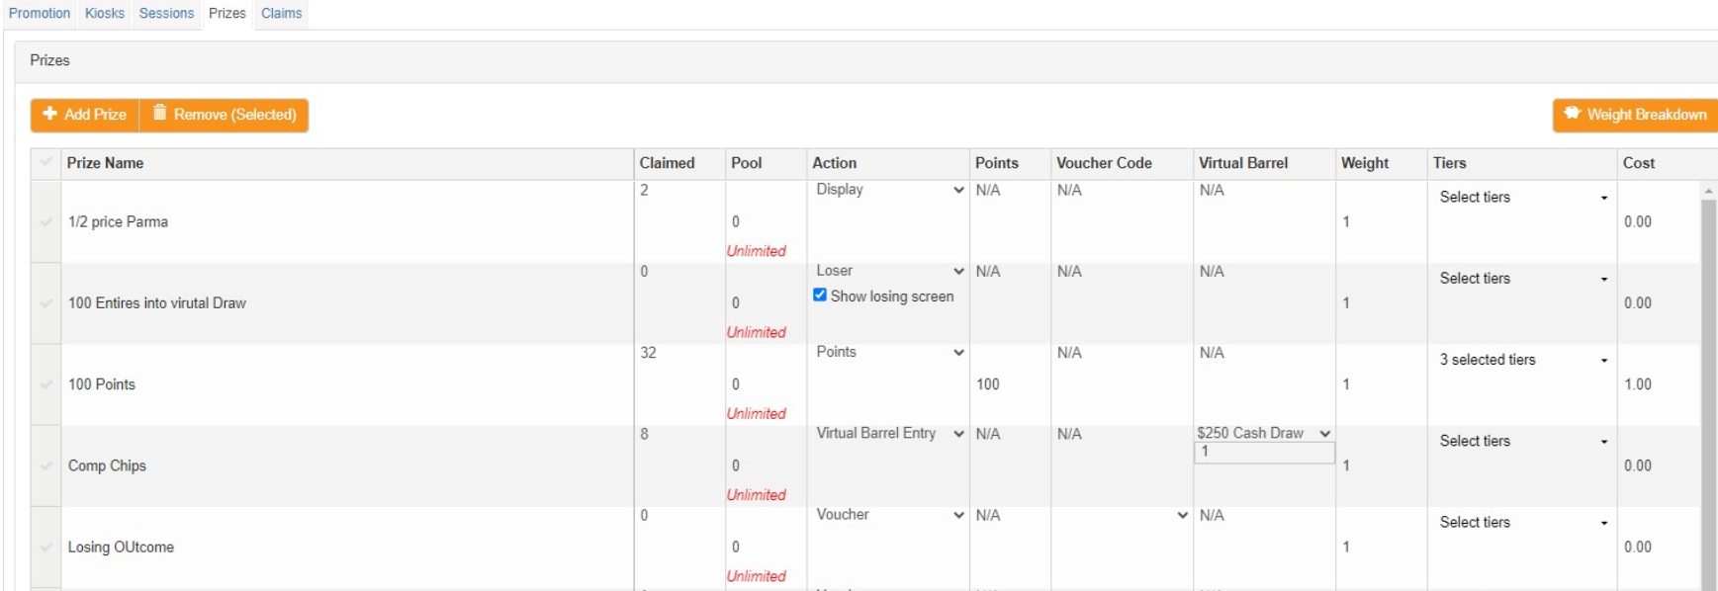Select the 1/2 price Parma row checkmark
The width and height of the screenshot is (1718, 591).
45,221
